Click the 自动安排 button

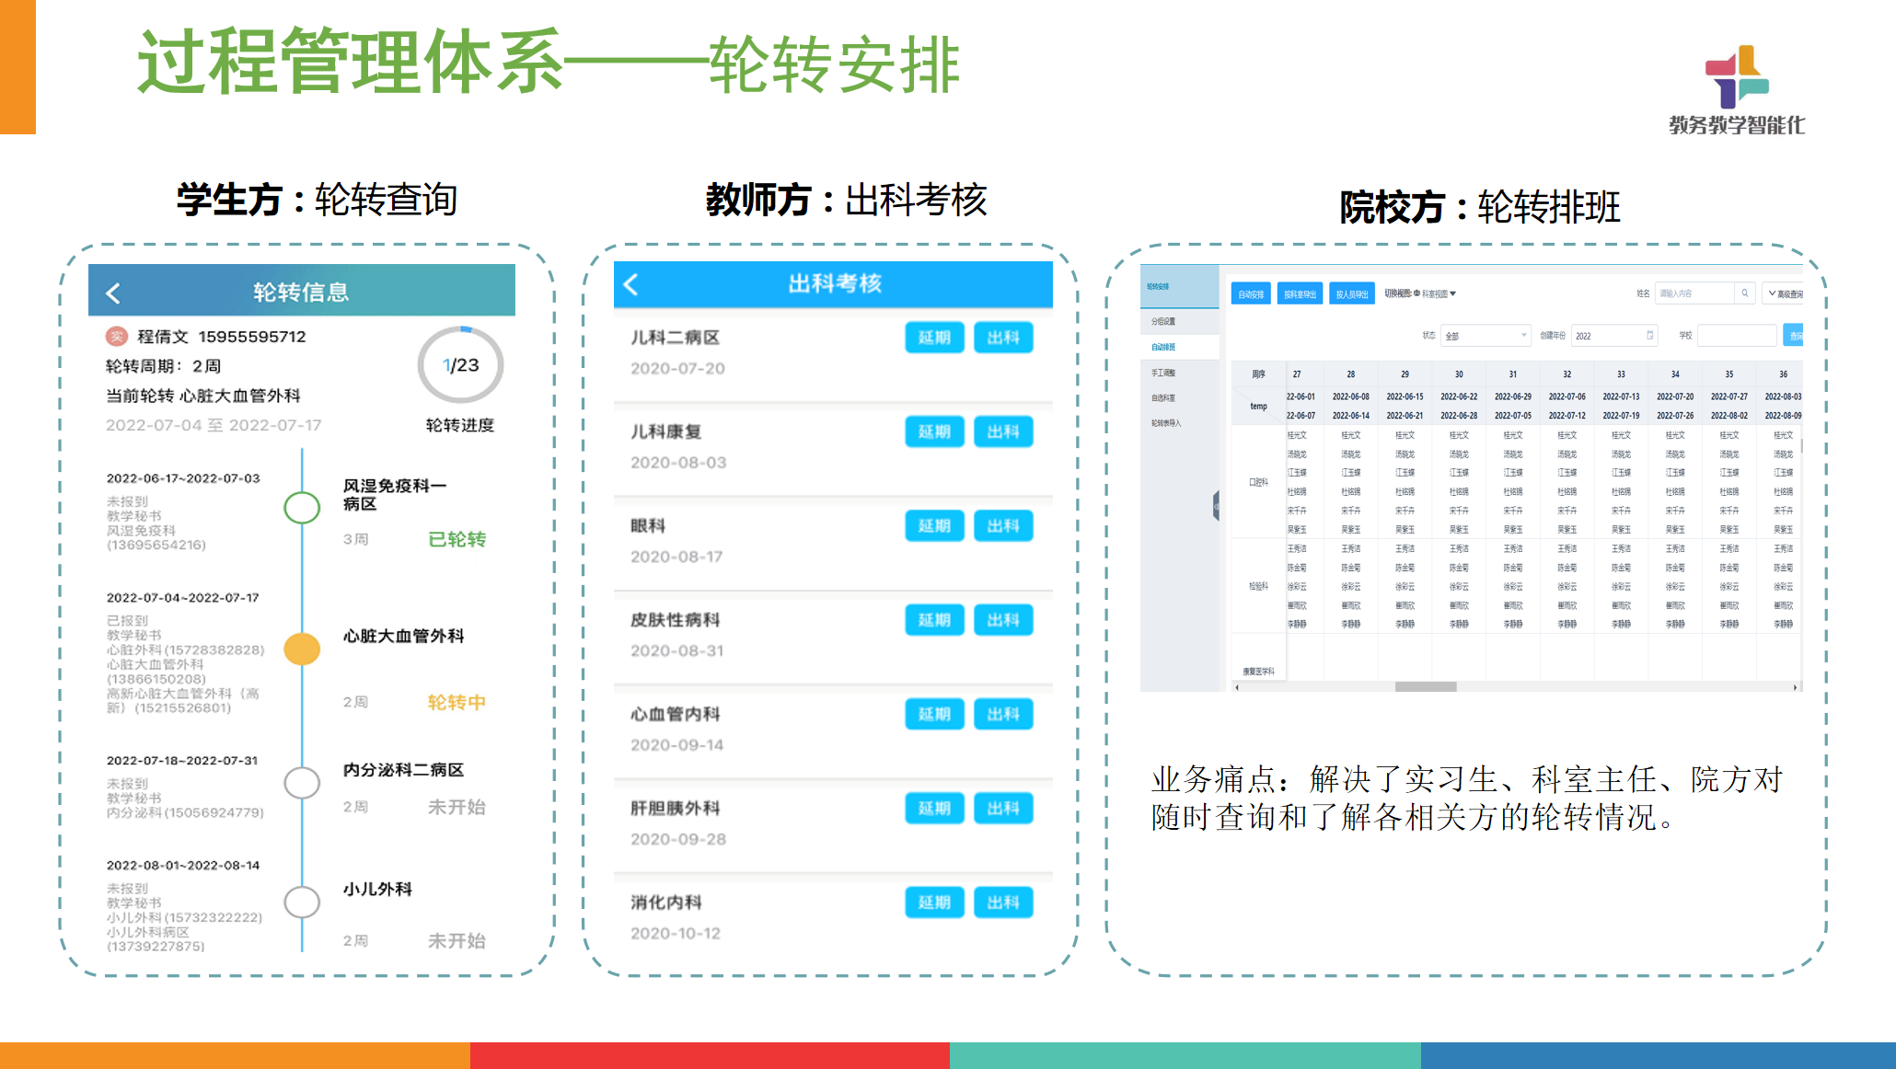1251,294
